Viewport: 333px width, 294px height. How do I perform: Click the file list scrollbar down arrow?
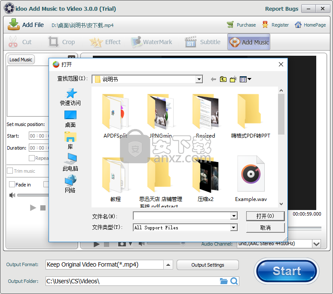click(x=281, y=204)
